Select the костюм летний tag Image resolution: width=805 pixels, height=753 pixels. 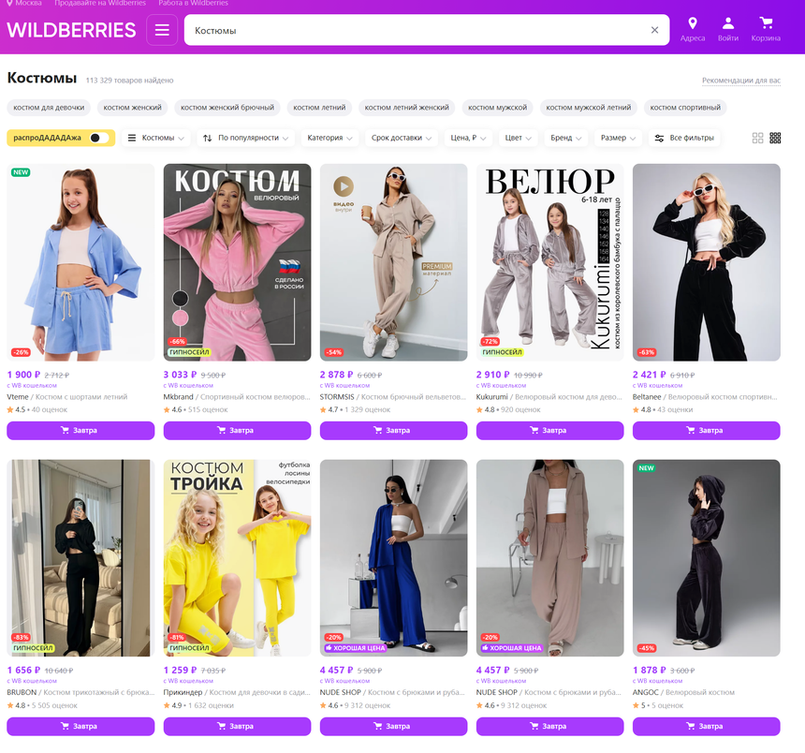pos(319,108)
